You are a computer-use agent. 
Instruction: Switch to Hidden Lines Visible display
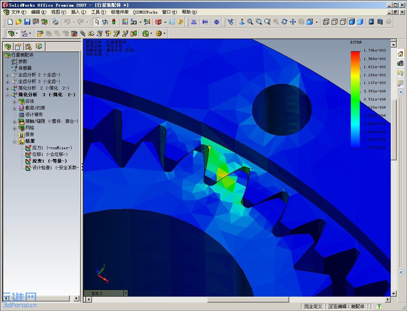point(335,22)
